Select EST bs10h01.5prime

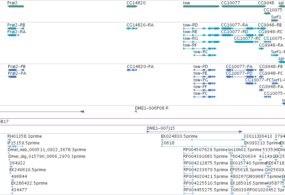[231, 153]
